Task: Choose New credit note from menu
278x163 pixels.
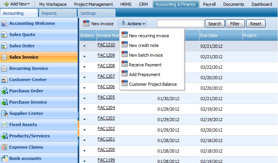Action: click(x=143, y=45)
